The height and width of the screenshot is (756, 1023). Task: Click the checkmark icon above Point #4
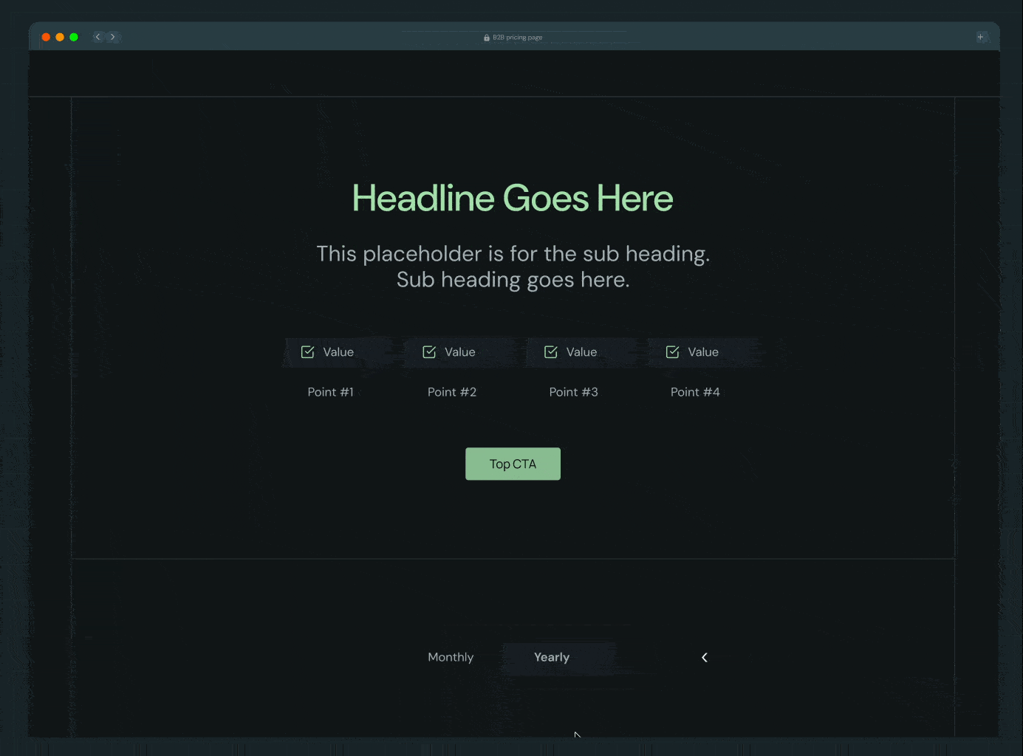coord(672,352)
